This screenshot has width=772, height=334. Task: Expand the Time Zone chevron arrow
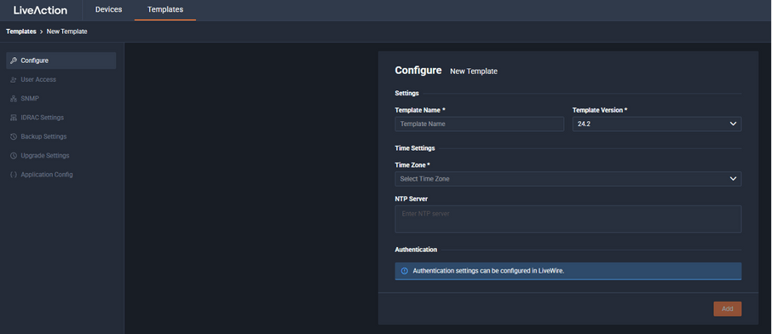(733, 179)
